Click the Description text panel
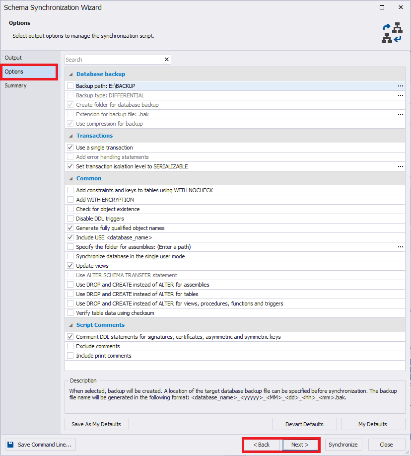Screen dimensions: 411x456 pos(235,397)
